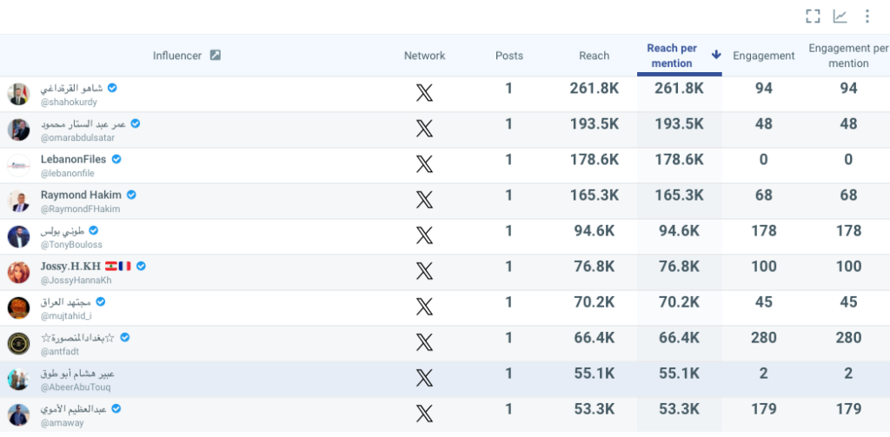Click the @shahokurdy profile avatar
Screen dimensions: 890x437
(19, 94)
